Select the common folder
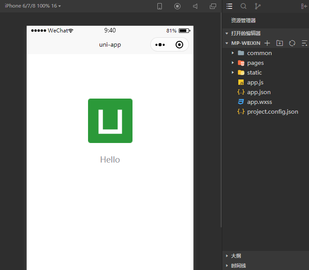This screenshot has width=309, height=270. click(265, 53)
